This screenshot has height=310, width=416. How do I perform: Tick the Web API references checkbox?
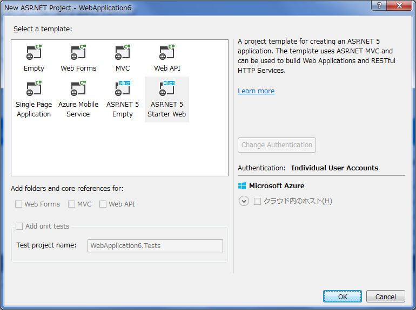tap(103, 204)
